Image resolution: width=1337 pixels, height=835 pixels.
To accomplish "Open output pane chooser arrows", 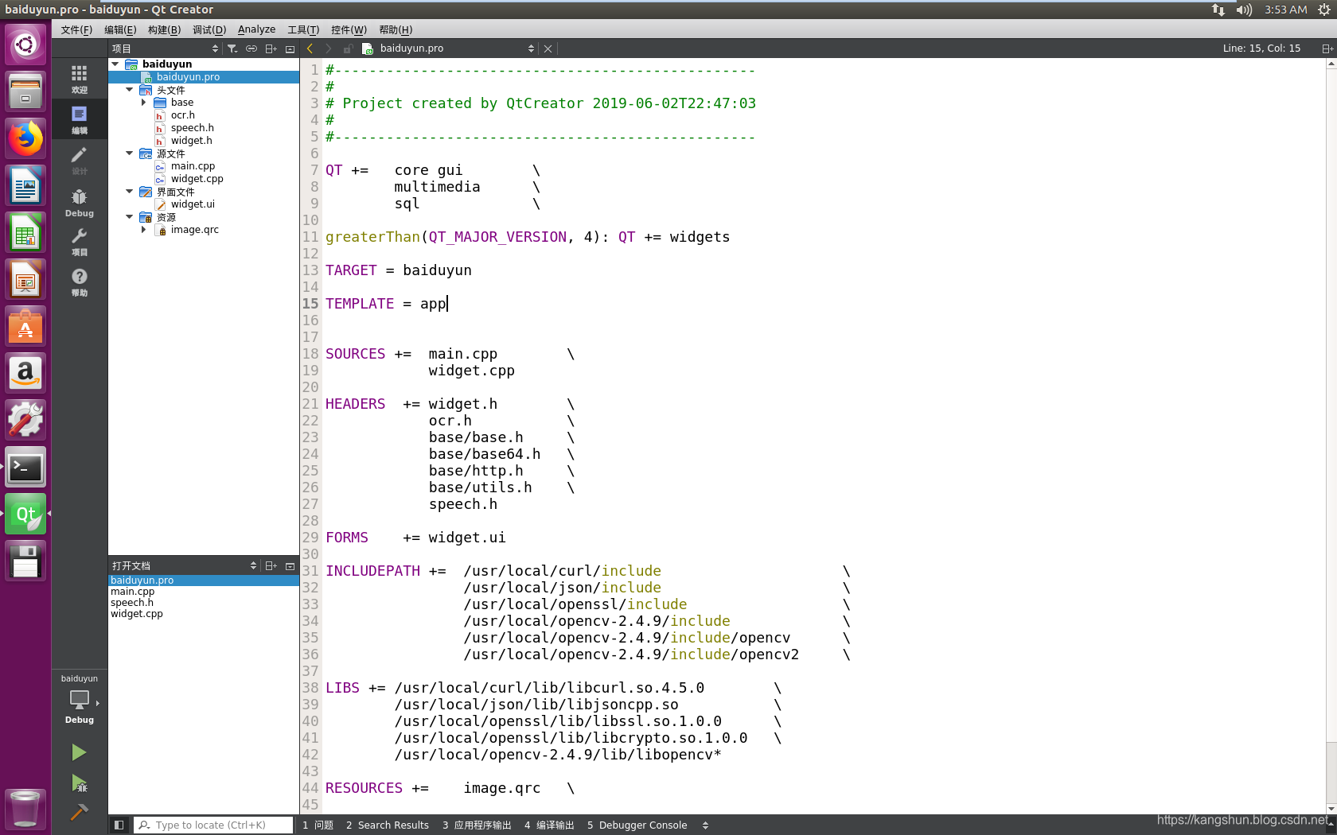I will coord(705,825).
